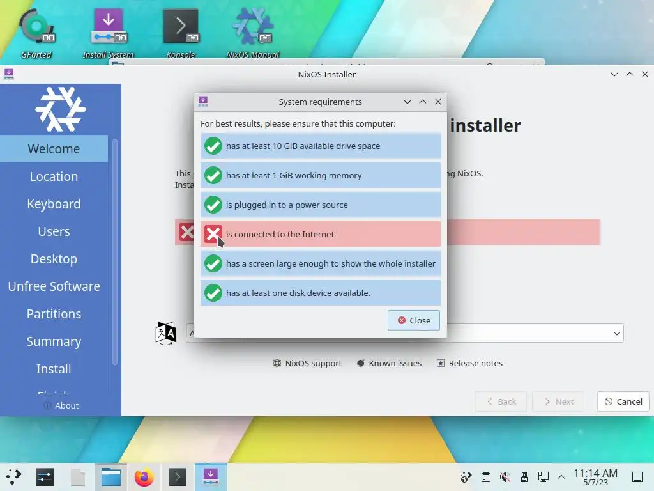This screenshot has height=491, width=654.
Task: Click the sidebar steps scrollbar
Action: coord(115,252)
